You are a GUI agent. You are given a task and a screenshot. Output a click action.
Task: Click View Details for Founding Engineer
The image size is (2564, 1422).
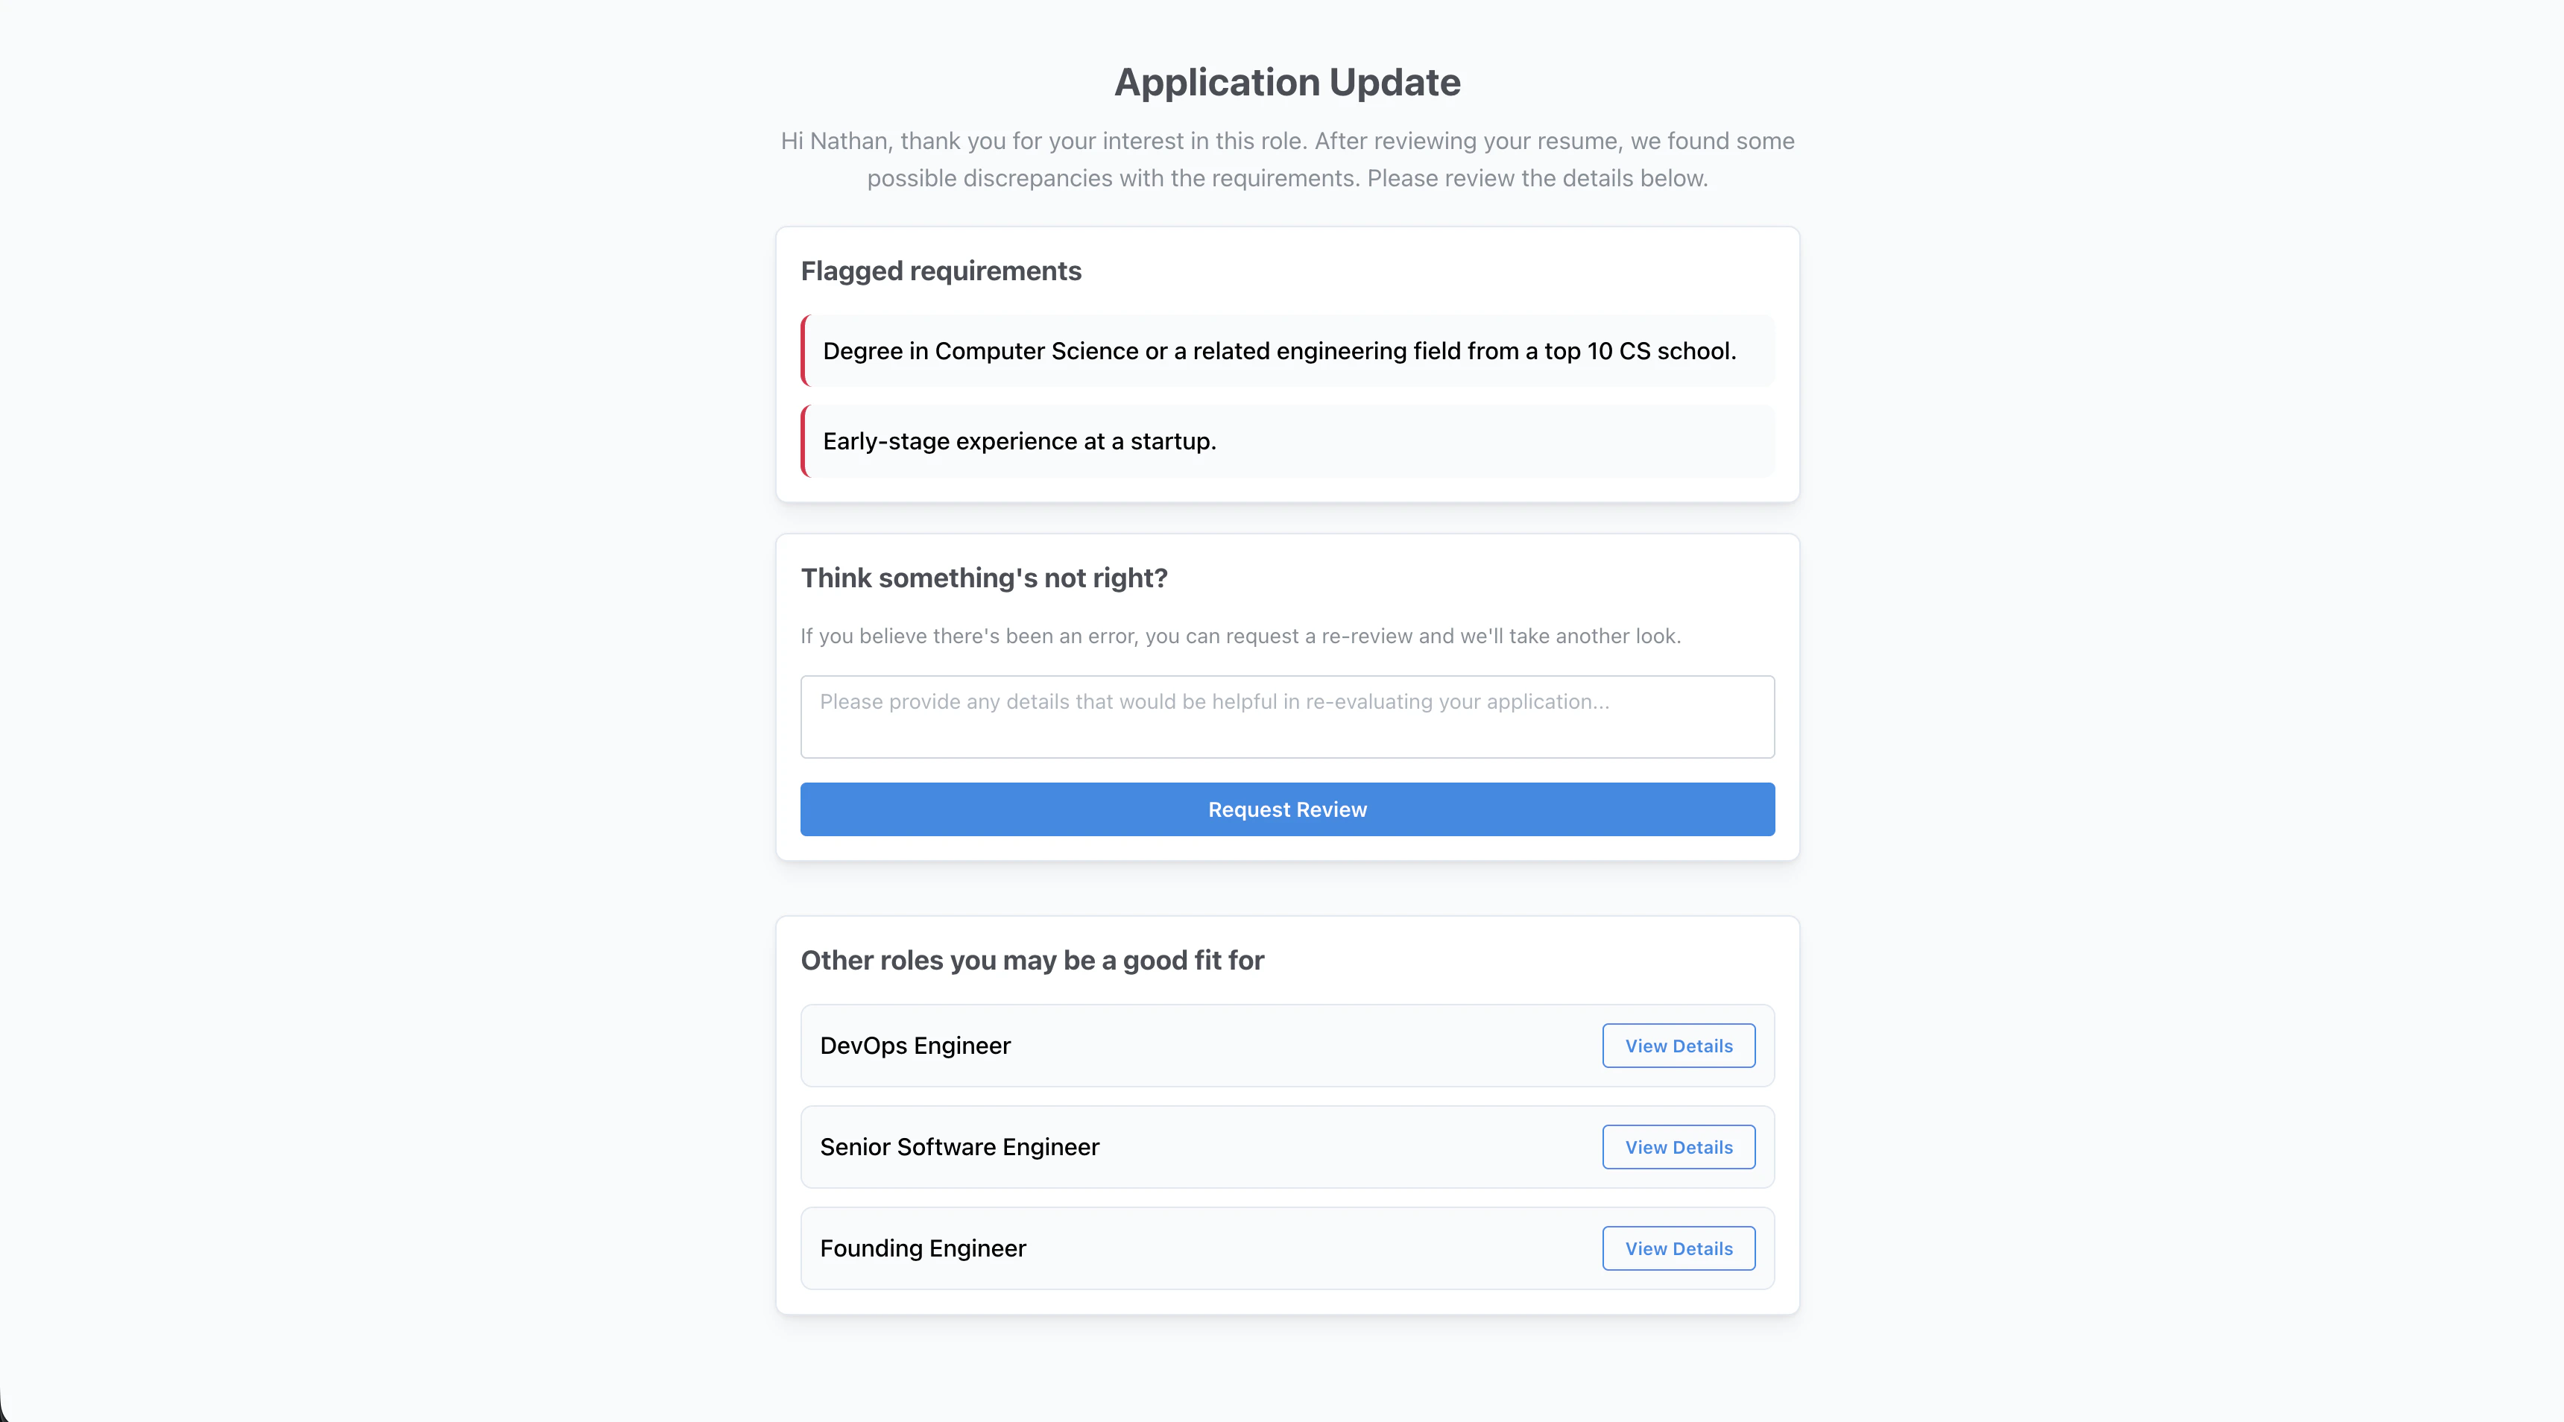(1678, 1248)
